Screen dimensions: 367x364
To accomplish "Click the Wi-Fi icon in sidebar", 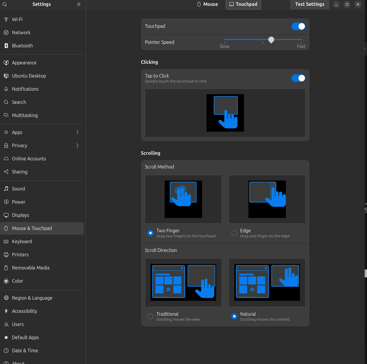I will point(6,19).
